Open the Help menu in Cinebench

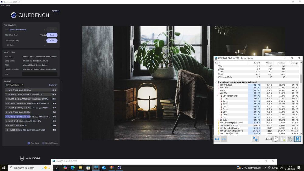coord(8,5)
